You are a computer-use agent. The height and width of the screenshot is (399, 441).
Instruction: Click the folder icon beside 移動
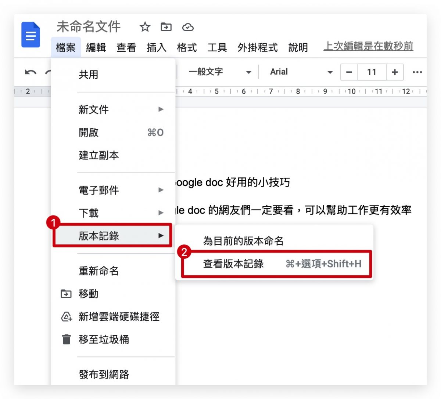[x=66, y=294]
